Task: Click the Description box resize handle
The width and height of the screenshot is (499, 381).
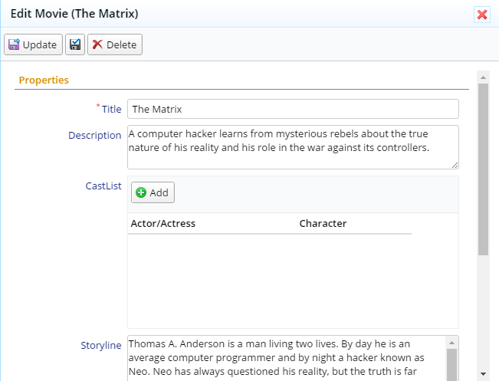Action: [455, 164]
